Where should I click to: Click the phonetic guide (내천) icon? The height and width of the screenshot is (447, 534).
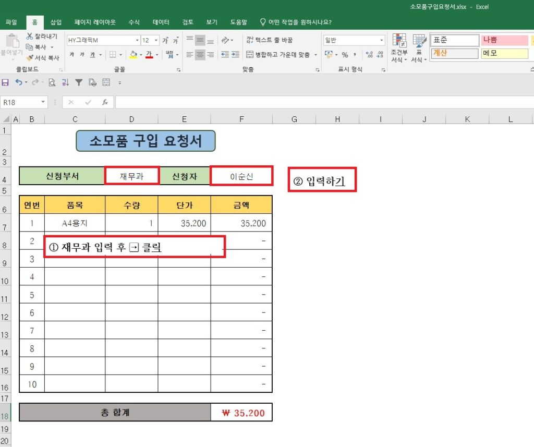point(169,55)
